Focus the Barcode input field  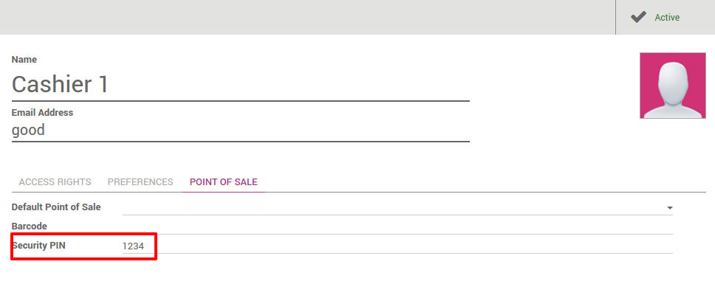coord(397,226)
